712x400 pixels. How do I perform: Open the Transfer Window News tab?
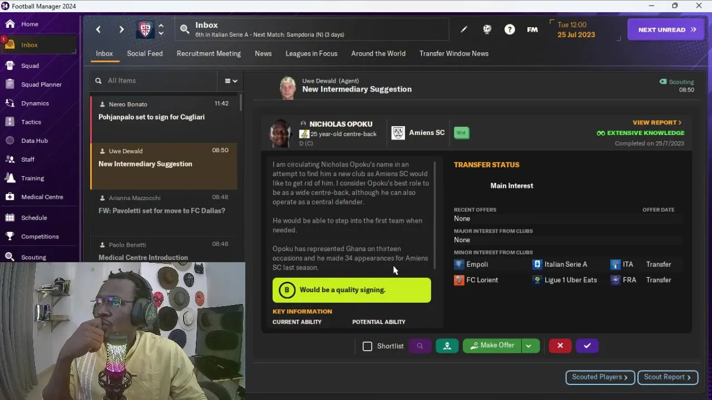click(454, 54)
